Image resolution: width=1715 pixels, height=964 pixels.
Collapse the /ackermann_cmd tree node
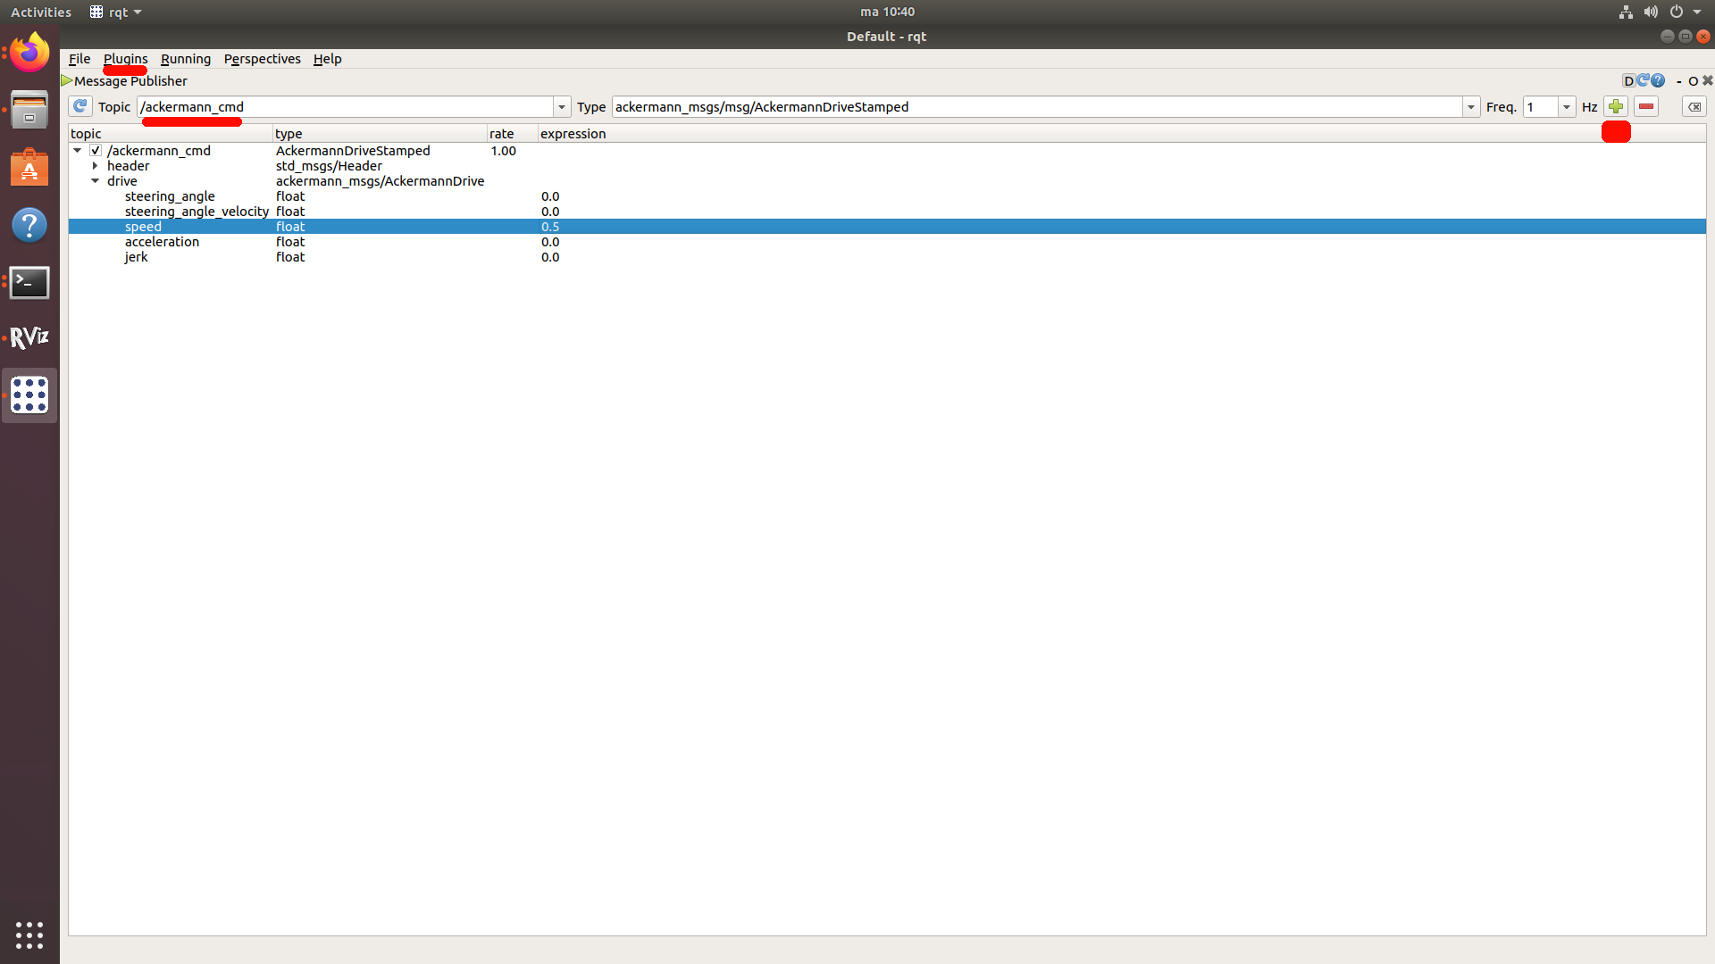78,151
